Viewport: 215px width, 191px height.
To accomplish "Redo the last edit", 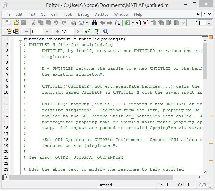I will coord(64,23).
